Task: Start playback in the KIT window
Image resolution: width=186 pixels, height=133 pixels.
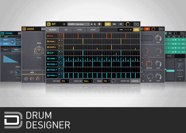Action: point(64,24)
